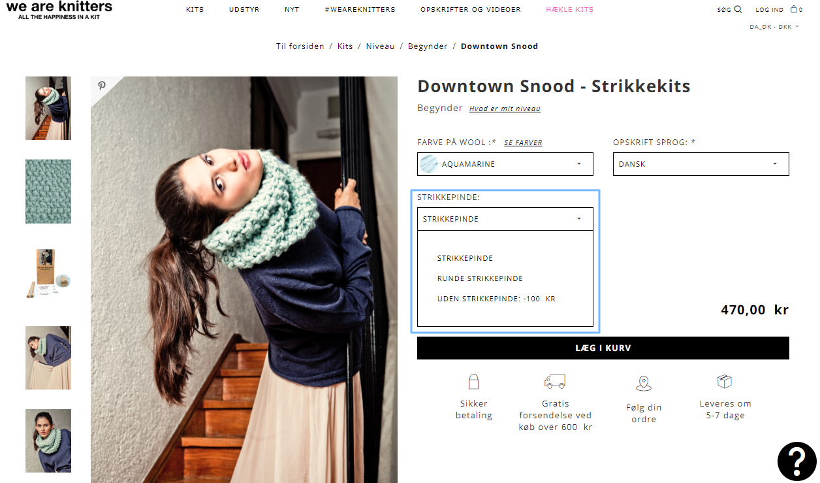Open search via magnifier icon
Image resolution: width=820 pixels, height=483 pixels.
click(738, 9)
